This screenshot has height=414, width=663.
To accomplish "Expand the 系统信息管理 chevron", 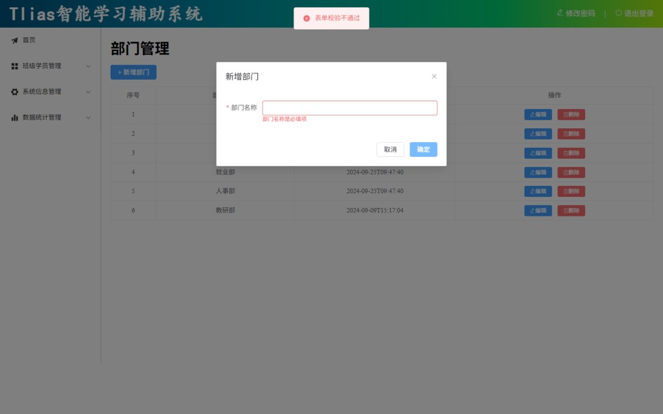I will tap(88, 92).
